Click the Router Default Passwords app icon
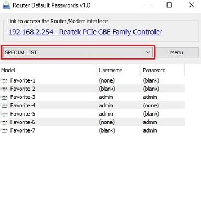The image size is (201, 220). (6, 5)
